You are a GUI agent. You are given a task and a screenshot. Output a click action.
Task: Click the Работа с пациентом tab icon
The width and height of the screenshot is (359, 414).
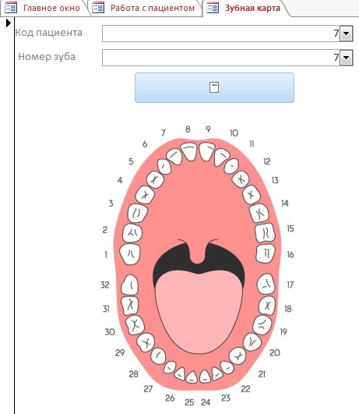[x=98, y=8]
